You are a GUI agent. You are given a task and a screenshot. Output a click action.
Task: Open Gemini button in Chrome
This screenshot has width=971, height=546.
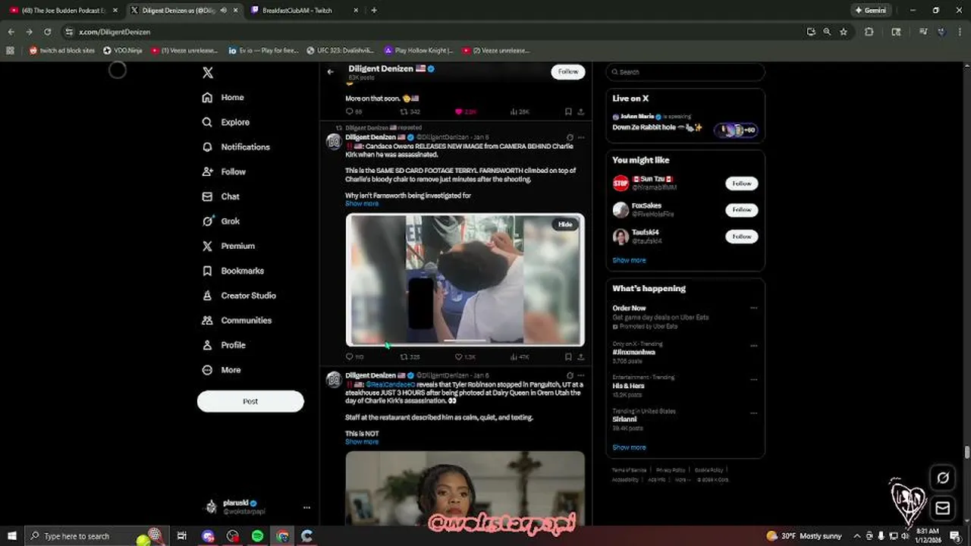pos(870,10)
